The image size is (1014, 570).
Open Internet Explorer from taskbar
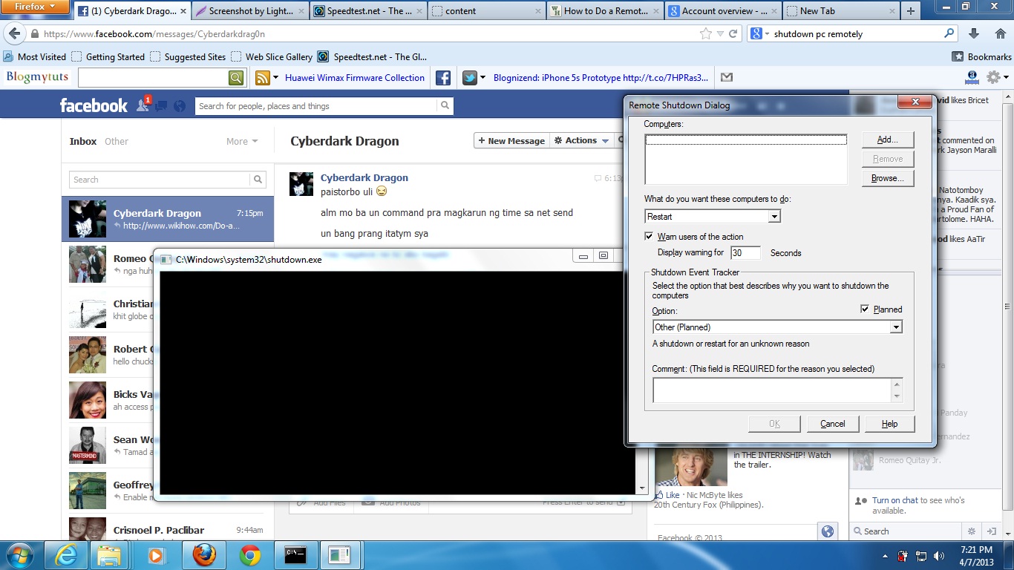tap(65, 555)
